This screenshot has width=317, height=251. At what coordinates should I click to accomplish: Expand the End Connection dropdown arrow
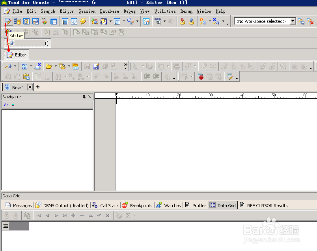[x=223, y=21]
